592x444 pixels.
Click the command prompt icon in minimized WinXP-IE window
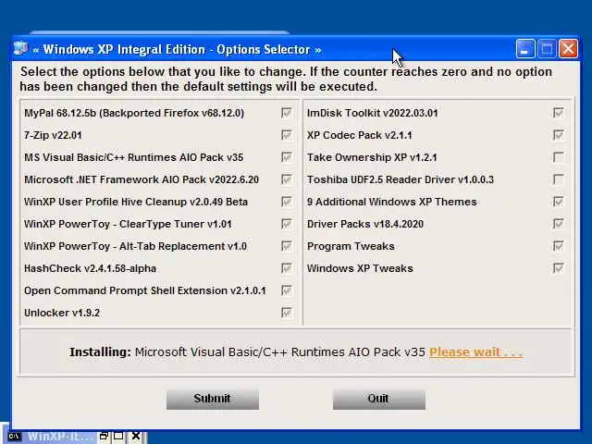tap(14, 437)
